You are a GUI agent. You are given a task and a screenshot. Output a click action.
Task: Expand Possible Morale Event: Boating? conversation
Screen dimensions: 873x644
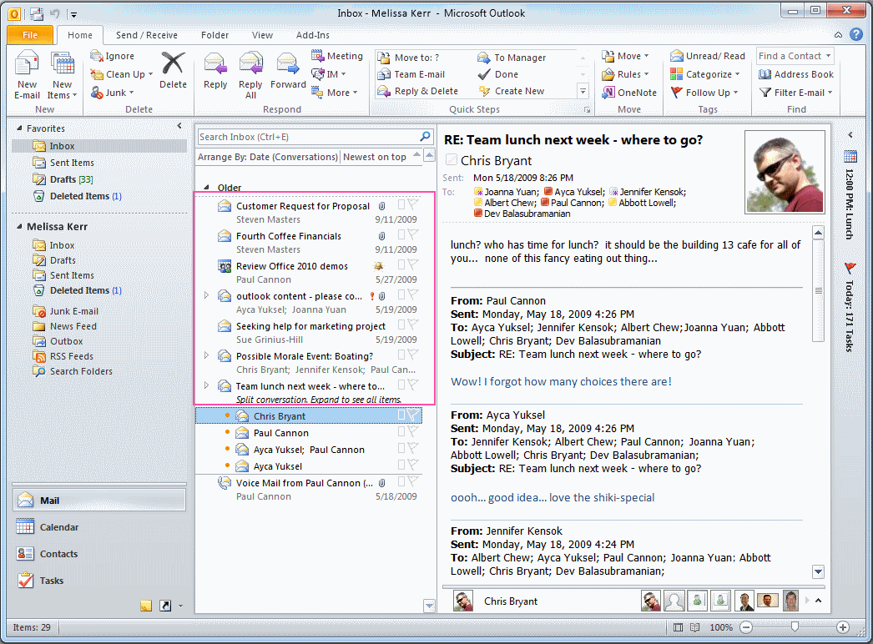[206, 355]
